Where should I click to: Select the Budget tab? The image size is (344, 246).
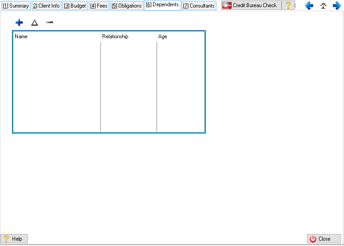pyautogui.click(x=75, y=6)
